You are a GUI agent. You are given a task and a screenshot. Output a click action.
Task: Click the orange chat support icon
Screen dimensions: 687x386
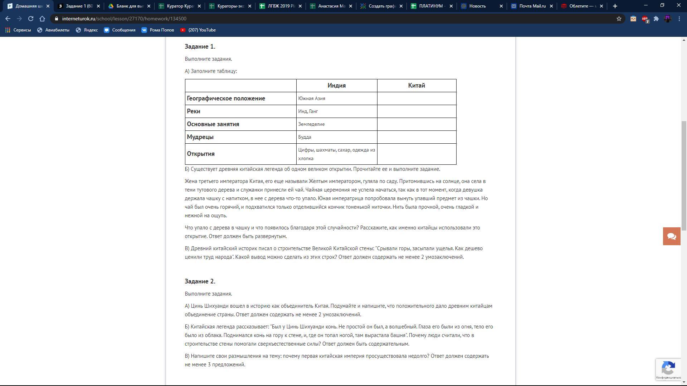pyautogui.click(x=671, y=236)
